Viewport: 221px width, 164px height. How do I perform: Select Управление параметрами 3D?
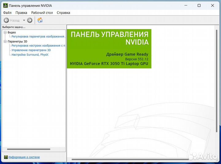[31, 50]
